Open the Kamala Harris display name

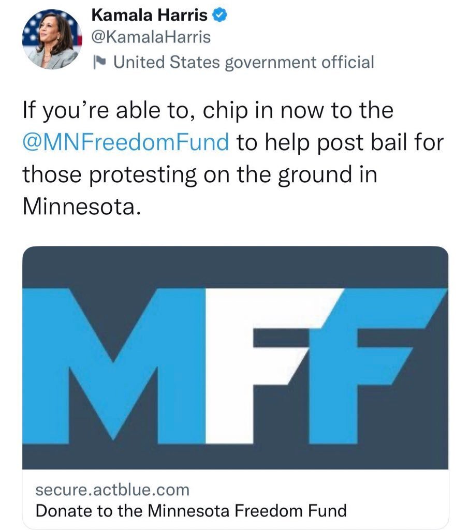coord(150,16)
